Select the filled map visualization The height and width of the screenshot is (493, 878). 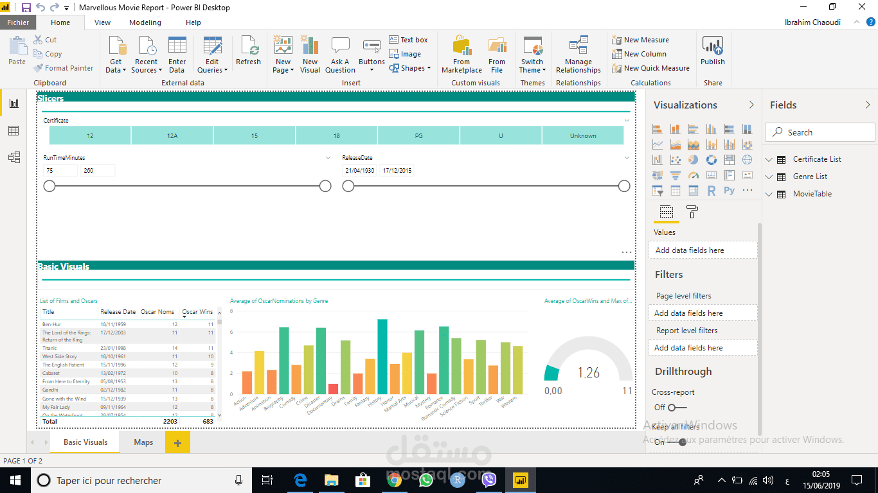(x=658, y=175)
